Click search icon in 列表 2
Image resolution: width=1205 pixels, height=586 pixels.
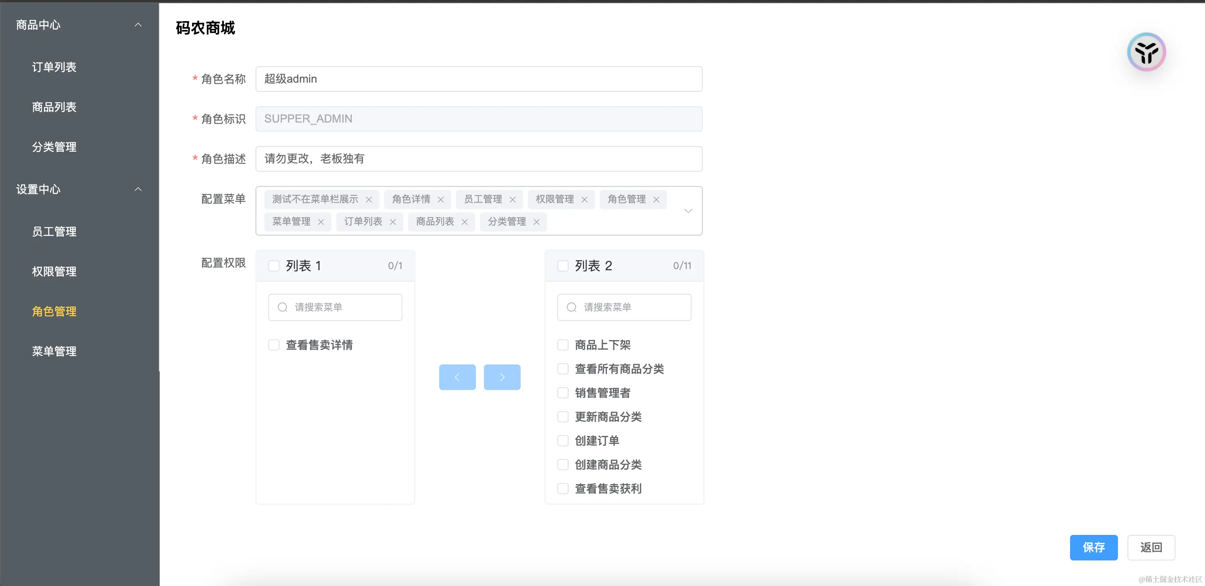pos(571,307)
